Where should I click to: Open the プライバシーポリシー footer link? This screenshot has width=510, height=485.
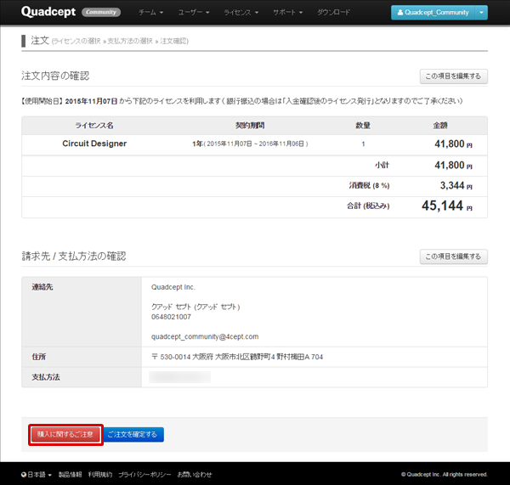click(144, 475)
